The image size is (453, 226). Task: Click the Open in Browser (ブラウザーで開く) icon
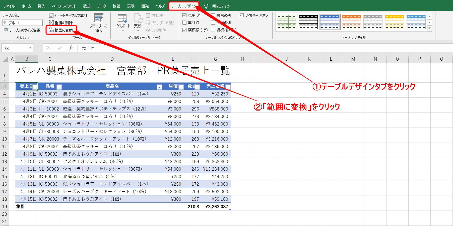(148, 23)
